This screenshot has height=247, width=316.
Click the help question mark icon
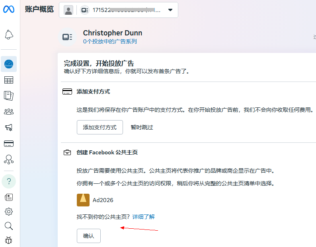(x=9, y=181)
